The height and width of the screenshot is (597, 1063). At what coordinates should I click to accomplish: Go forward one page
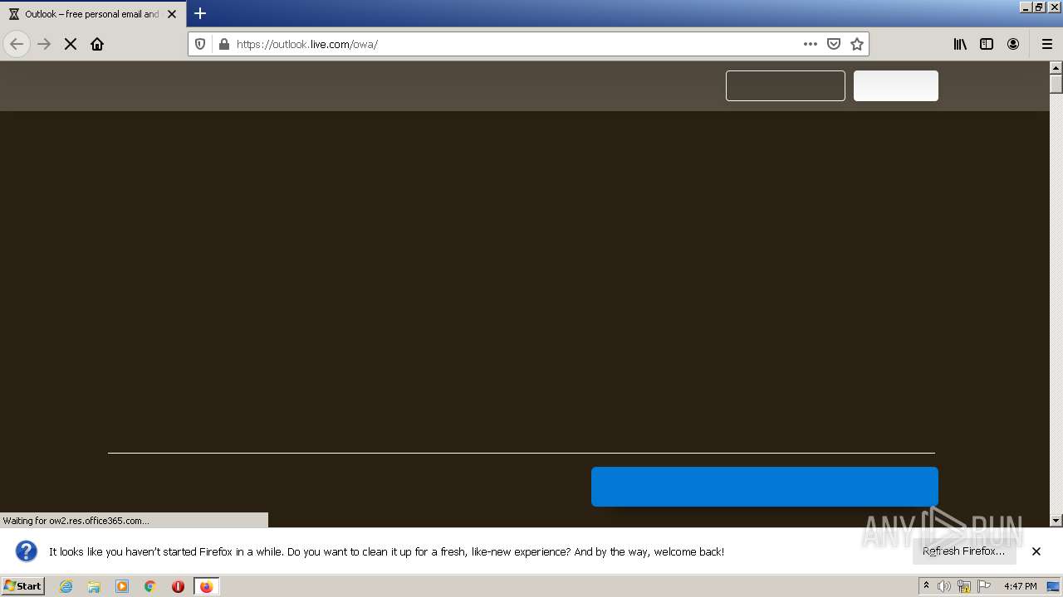(44, 44)
